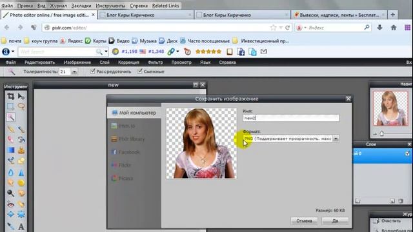Select the Pencil tool
Screen dimensions: 413x232
10,129
